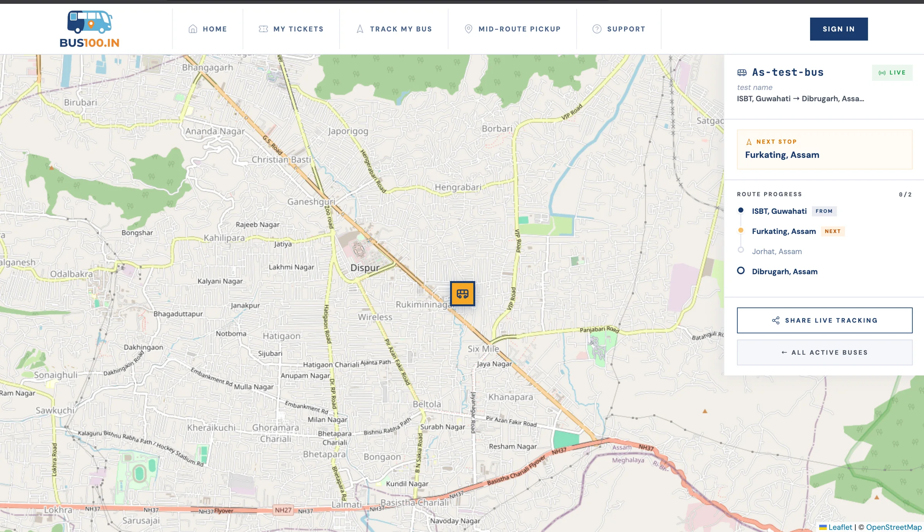Click the Bhangagarh label on map
Viewport: 924px width, 532px height.
click(208, 67)
